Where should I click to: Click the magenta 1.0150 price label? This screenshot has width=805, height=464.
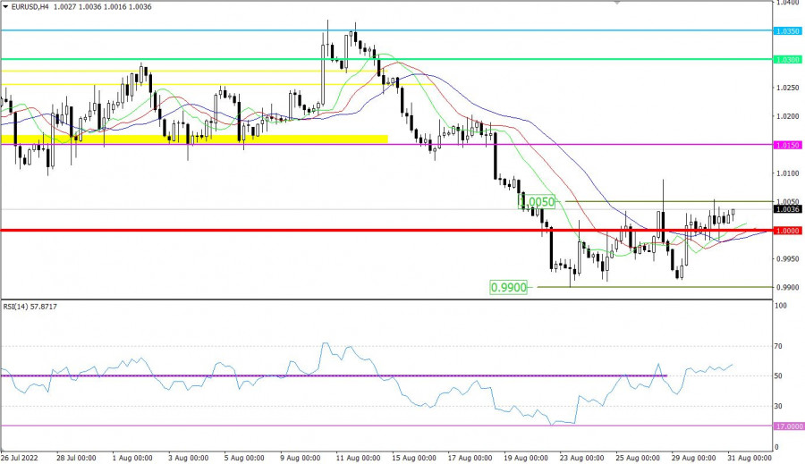[x=787, y=145]
